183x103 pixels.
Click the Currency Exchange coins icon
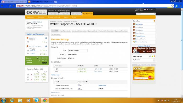tap(134, 42)
